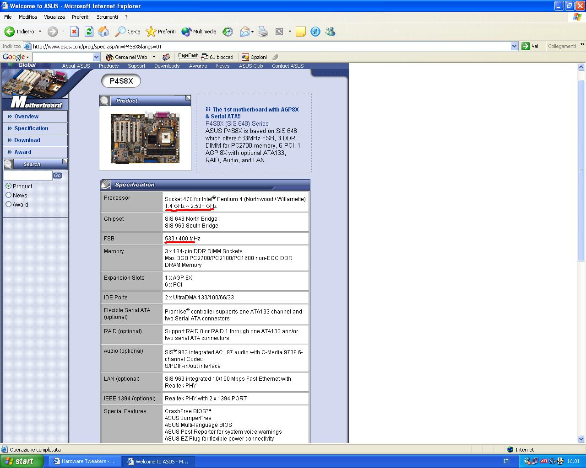Open Preferiti star toolbar button
The image size is (586, 468).
pos(161,32)
